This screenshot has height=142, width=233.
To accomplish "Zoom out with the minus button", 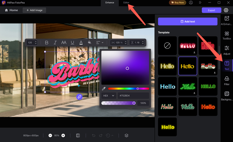I will coord(50,135).
